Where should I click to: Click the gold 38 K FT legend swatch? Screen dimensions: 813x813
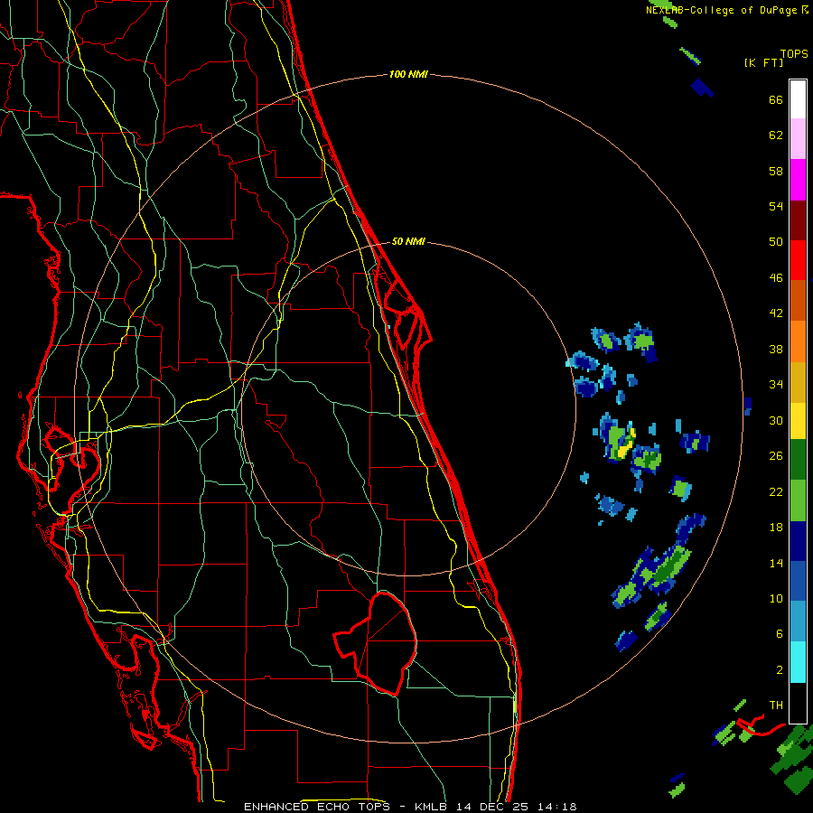(798, 382)
